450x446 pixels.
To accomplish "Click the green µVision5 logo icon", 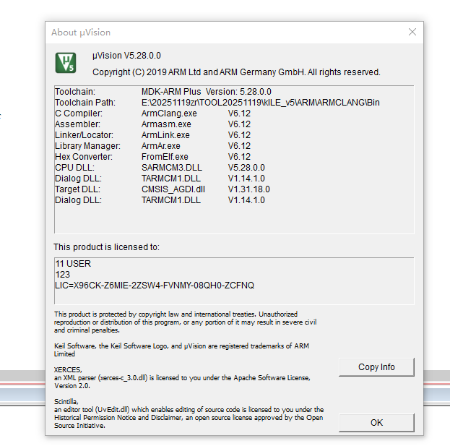I will click(x=66, y=62).
